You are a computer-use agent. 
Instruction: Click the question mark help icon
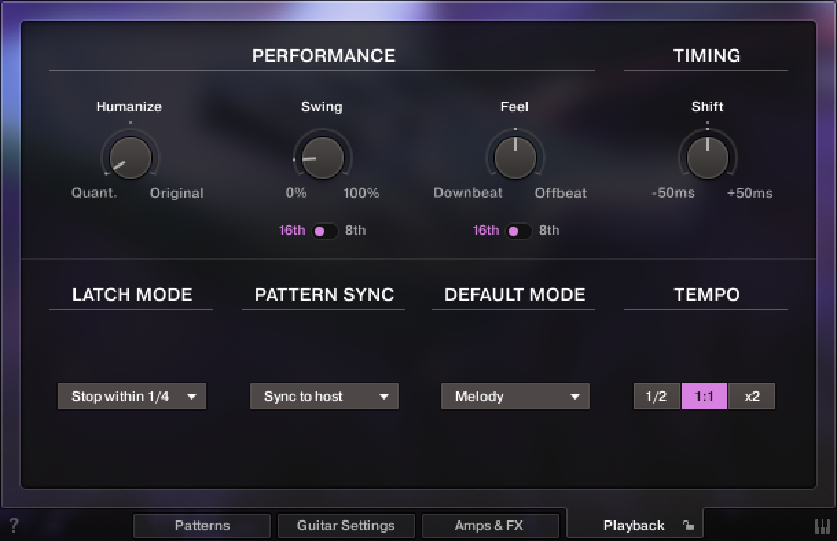(x=13, y=526)
